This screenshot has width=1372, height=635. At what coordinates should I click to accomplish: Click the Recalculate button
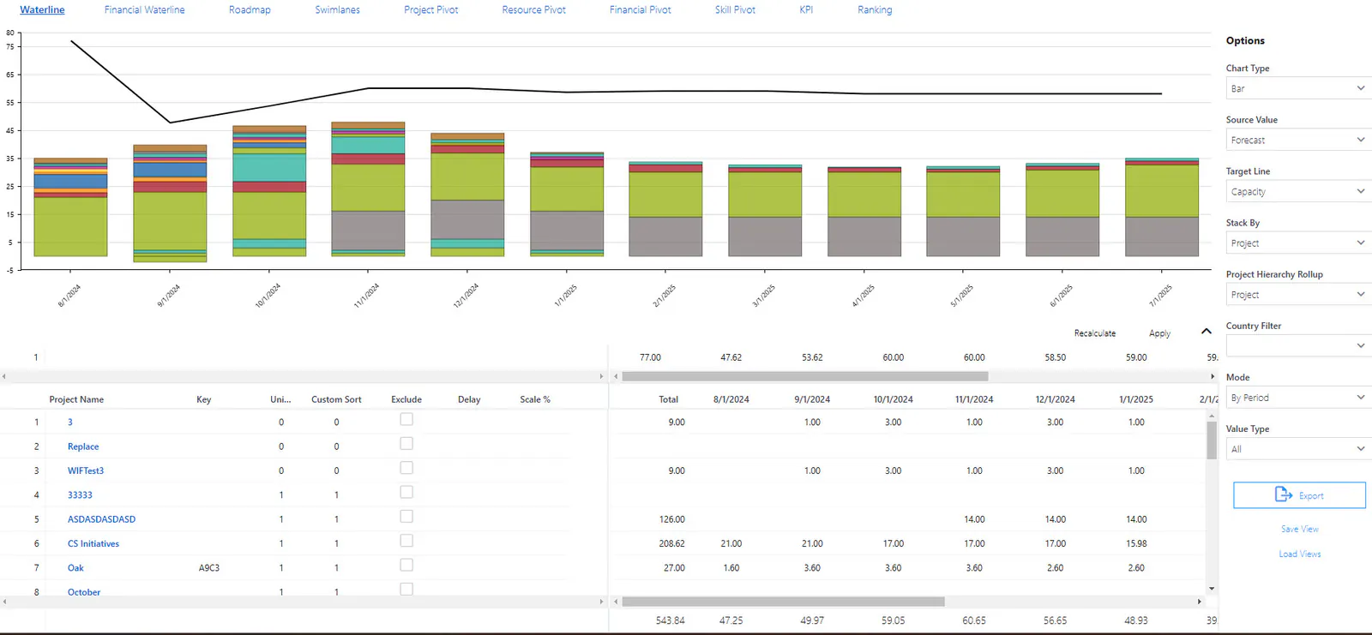point(1095,333)
